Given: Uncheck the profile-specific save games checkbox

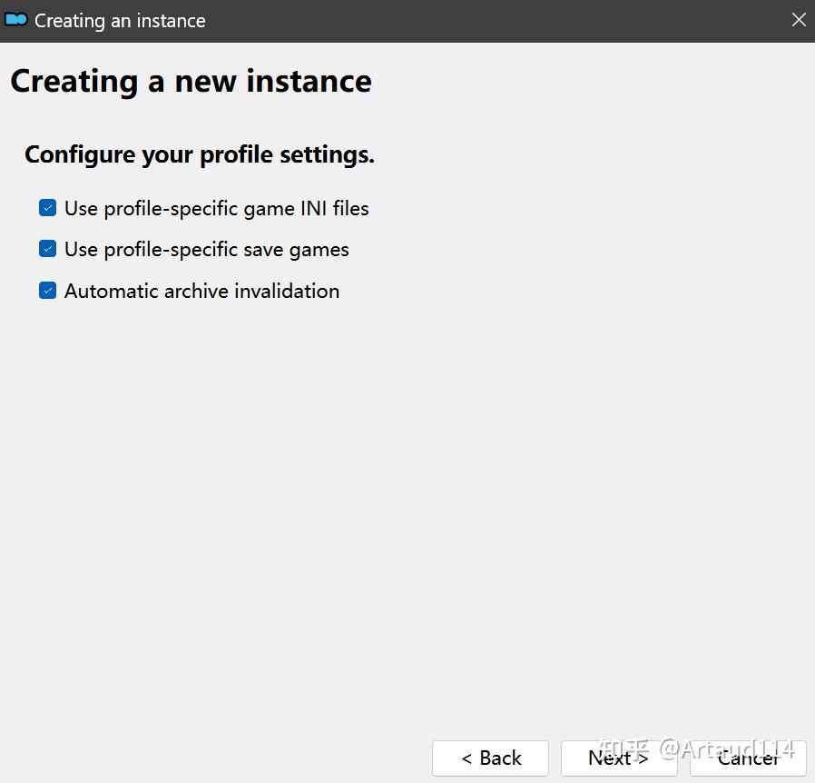Looking at the screenshot, I should 48,249.
